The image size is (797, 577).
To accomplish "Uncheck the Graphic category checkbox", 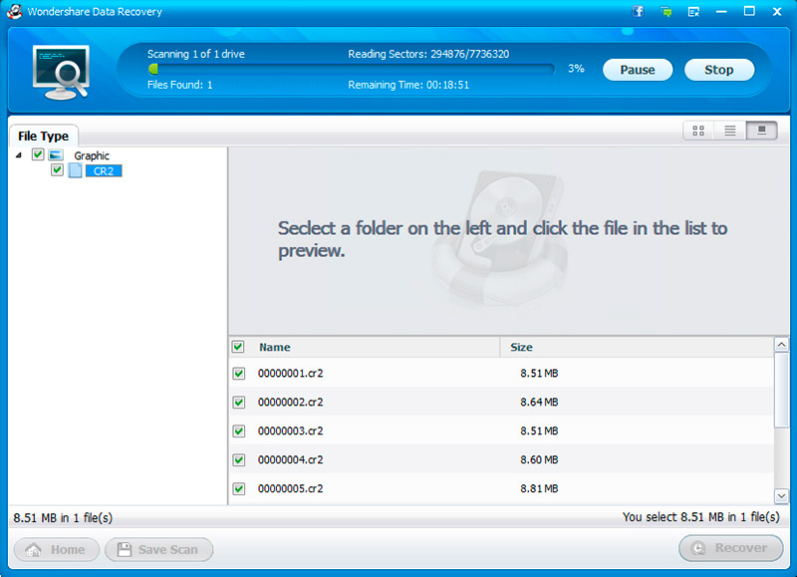I will pyautogui.click(x=38, y=155).
